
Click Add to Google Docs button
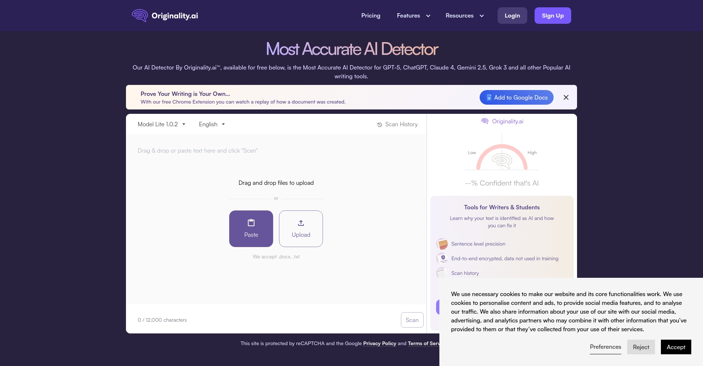coord(516,97)
